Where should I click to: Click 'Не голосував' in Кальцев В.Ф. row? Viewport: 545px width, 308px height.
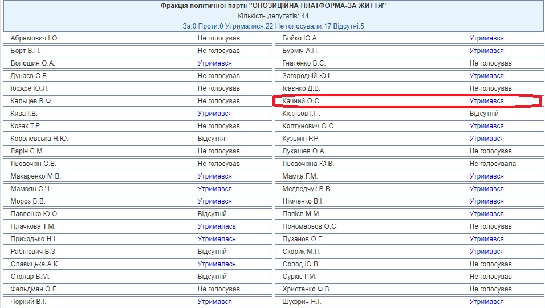tap(218, 101)
